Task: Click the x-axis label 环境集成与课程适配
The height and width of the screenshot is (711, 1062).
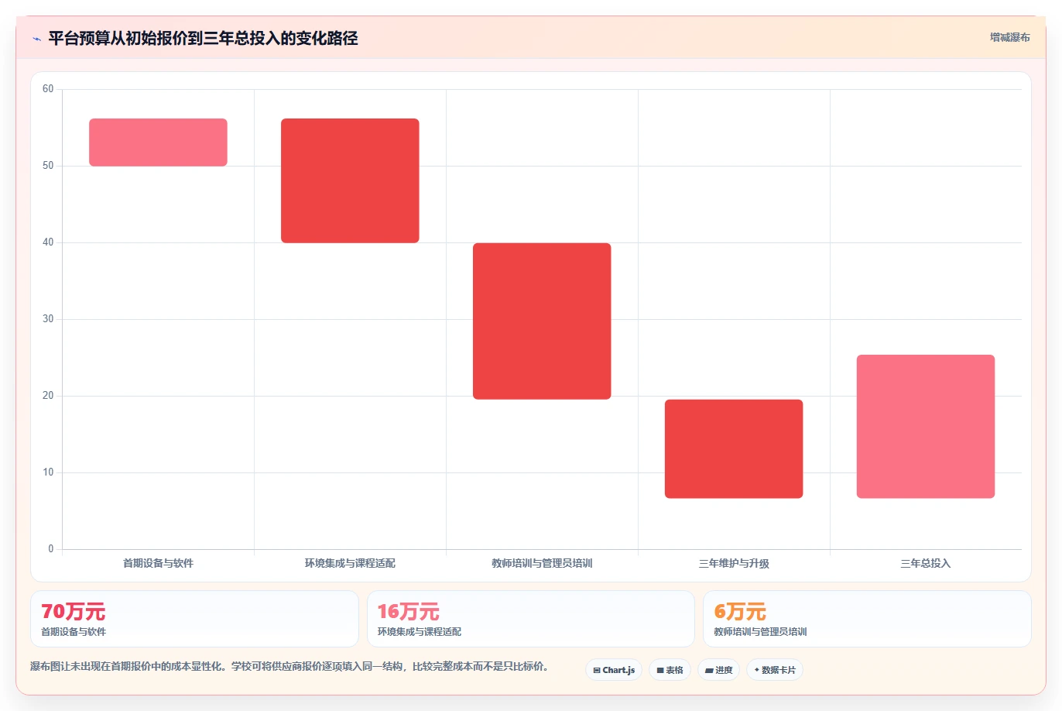Action: coord(350,564)
